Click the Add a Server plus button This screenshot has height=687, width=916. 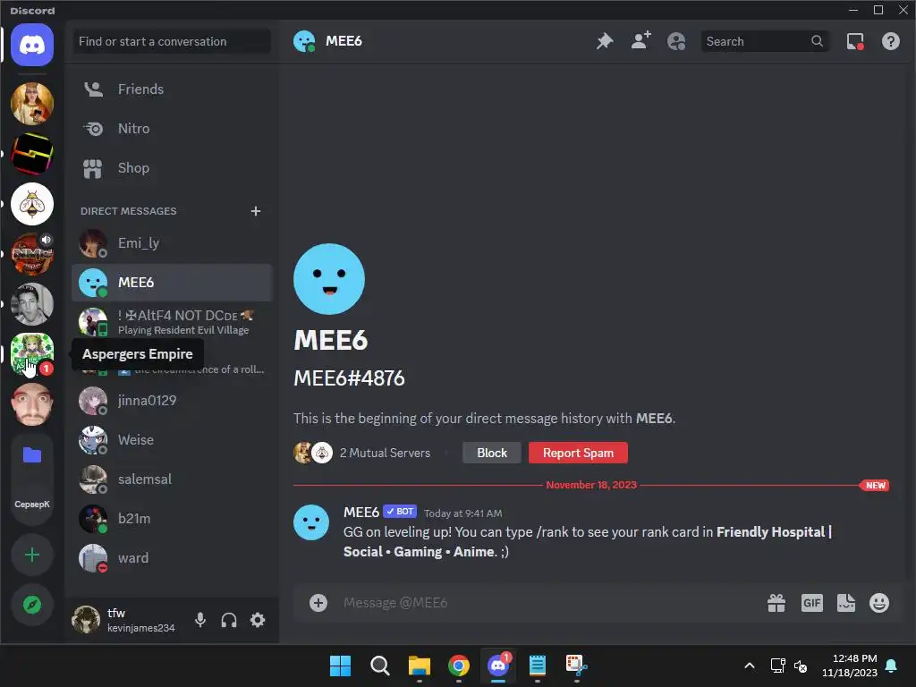point(32,555)
